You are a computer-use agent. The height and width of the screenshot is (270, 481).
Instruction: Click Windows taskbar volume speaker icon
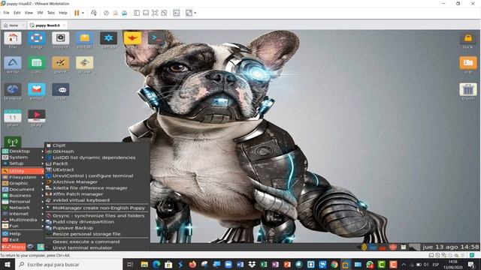click(426, 264)
